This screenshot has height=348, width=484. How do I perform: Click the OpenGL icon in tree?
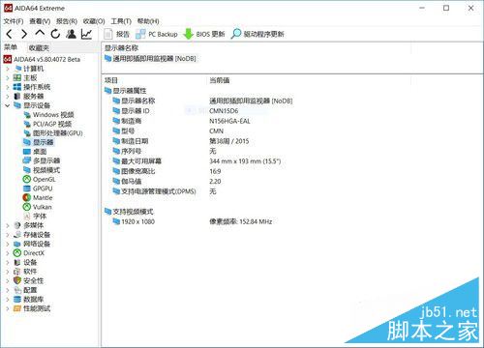[x=27, y=179]
